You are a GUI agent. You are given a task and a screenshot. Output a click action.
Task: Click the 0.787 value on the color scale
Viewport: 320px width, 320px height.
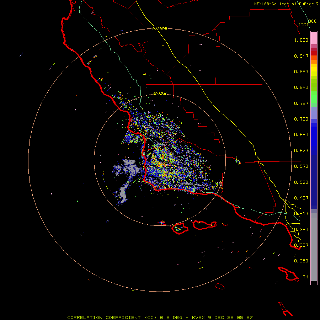(x=301, y=103)
